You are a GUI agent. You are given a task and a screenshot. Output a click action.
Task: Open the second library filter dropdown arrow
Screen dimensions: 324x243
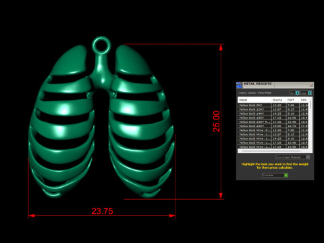click(x=310, y=92)
